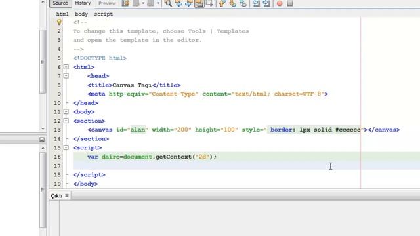Collapse the script fold on line 15
The image size is (420, 236).
pos(66,147)
